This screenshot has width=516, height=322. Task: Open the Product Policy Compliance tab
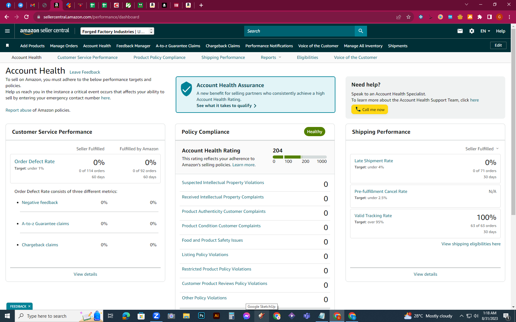(x=159, y=57)
